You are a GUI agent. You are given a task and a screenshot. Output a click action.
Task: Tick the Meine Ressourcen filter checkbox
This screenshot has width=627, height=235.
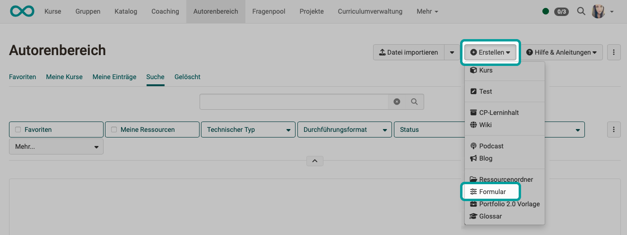coord(114,130)
